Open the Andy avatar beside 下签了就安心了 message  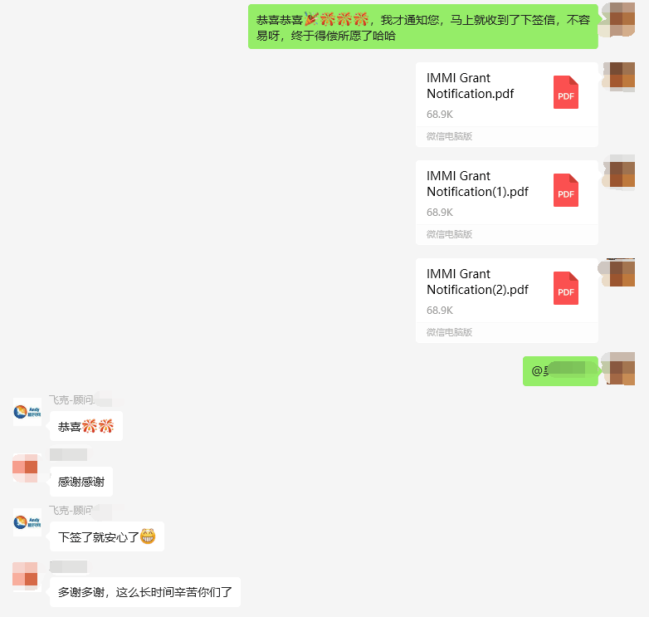tap(27, 522)
